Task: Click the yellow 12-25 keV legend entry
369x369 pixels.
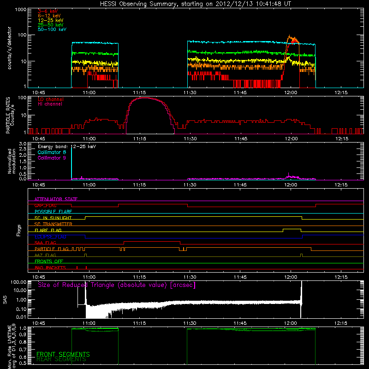Action: 50,20
